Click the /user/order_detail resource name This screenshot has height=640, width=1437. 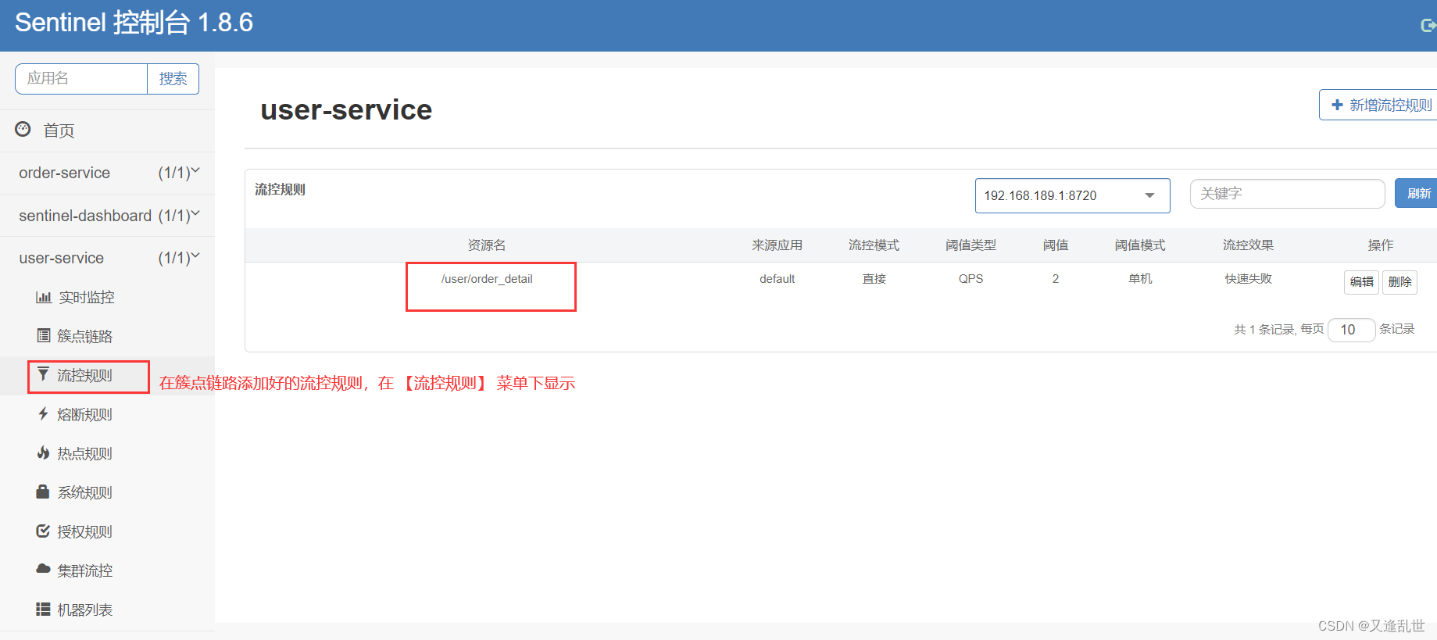(x=487, y=279)
